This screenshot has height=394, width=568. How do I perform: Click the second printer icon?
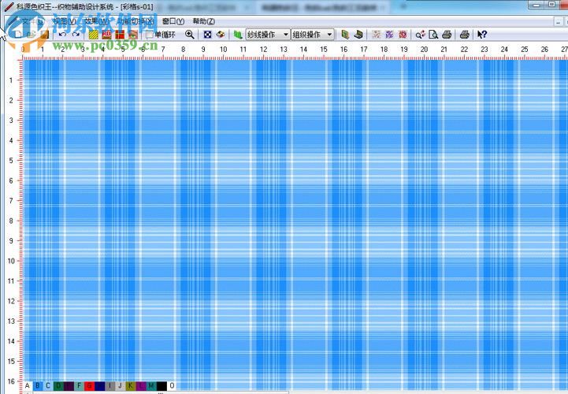pyautogui.click(x=464, y=35)
